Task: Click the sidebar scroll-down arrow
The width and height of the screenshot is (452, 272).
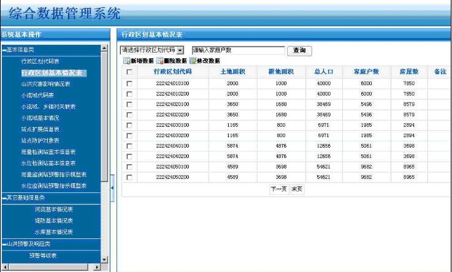Action: coord(104,260)
